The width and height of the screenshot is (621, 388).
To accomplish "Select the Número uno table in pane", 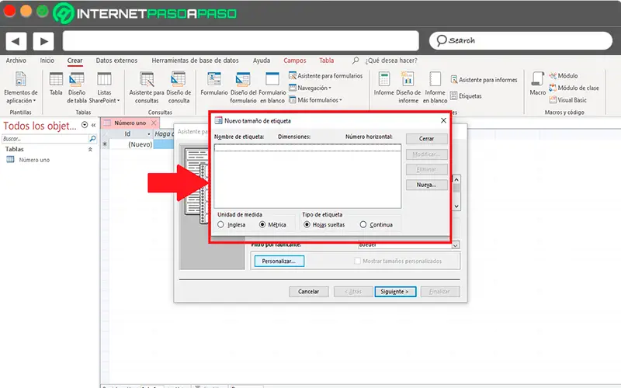I will [x=34, y=160].
